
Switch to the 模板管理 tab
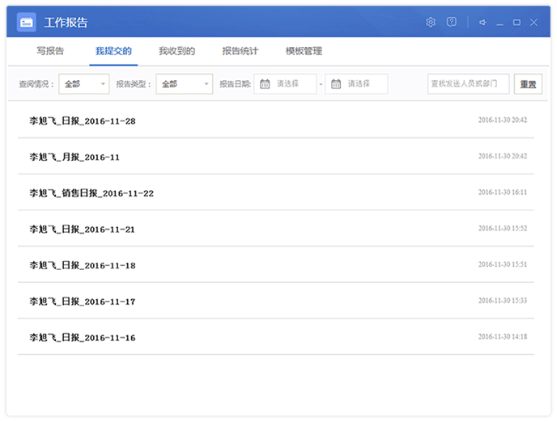click(304, 51)
